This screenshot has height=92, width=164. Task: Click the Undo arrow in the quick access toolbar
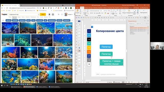click(79, 18)
